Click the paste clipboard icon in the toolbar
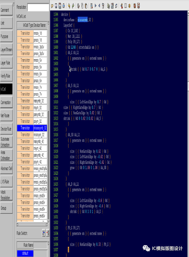 pos(86,6)
